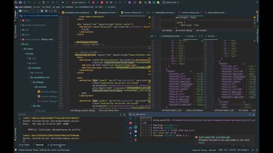
Task: Click the &.contact-dialog breadcrumb in SCSS editor
Action: (184, 30)
